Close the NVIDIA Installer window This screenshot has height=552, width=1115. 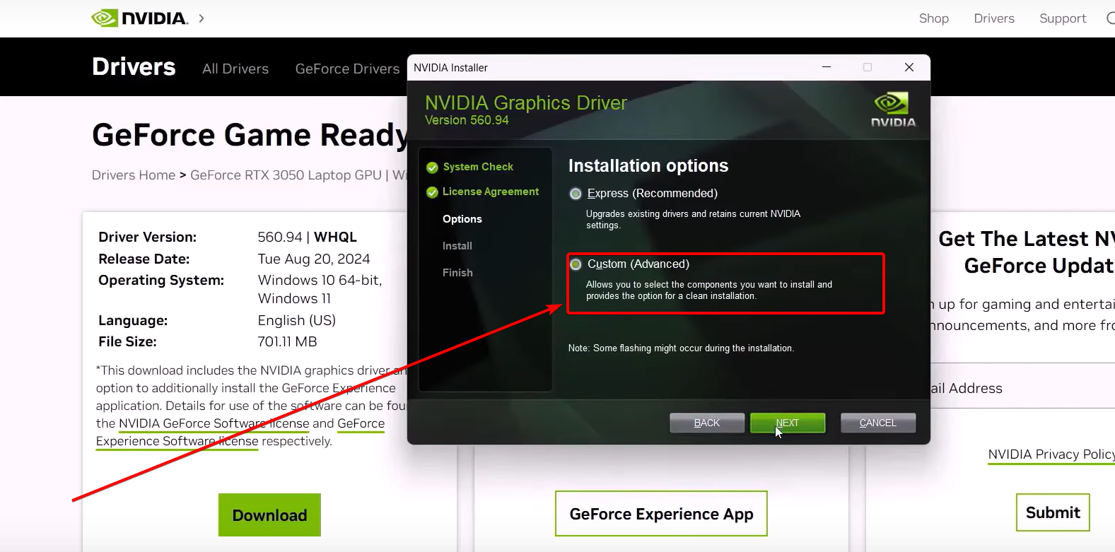click(x=909, y=67)
